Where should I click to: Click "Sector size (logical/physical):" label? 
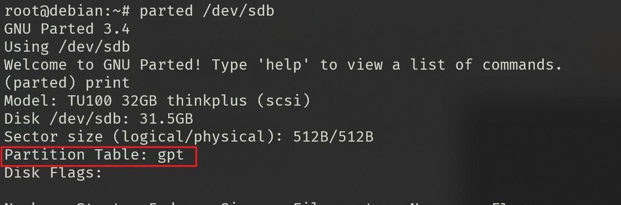coord(143,137)
